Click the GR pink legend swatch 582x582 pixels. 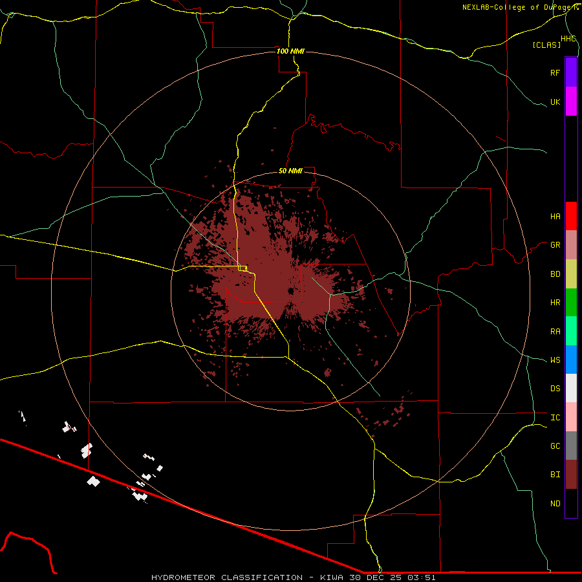tap(571, 245)
